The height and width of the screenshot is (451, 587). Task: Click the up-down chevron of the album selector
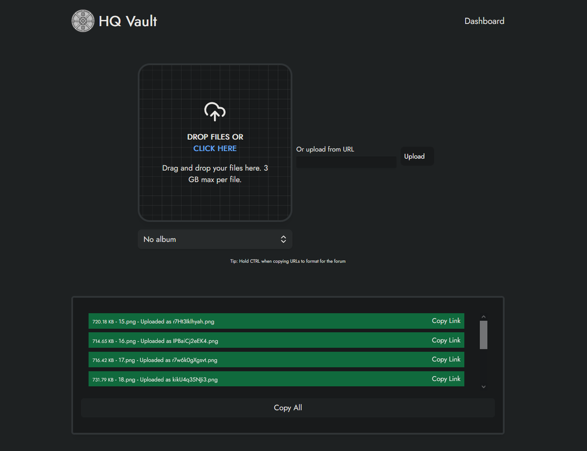[284, 239]
